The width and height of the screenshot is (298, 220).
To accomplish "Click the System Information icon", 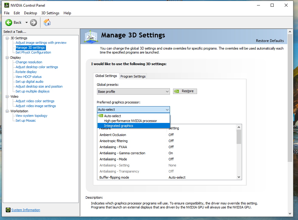I will click(x=8, y=210).
